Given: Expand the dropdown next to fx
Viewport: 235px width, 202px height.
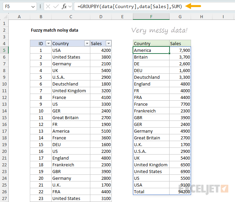Looking at the screenshot, I should pyautogui.click(x=70, y=6).
